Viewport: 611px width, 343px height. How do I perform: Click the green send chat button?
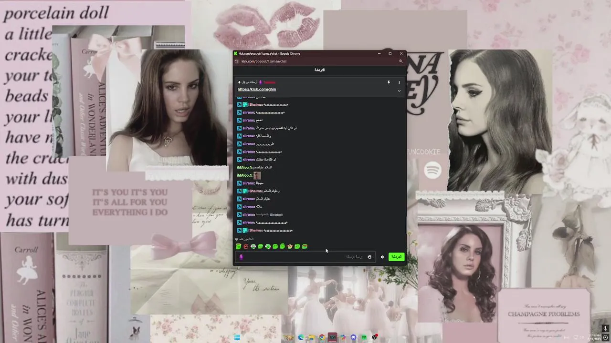[x=396, y=257]
